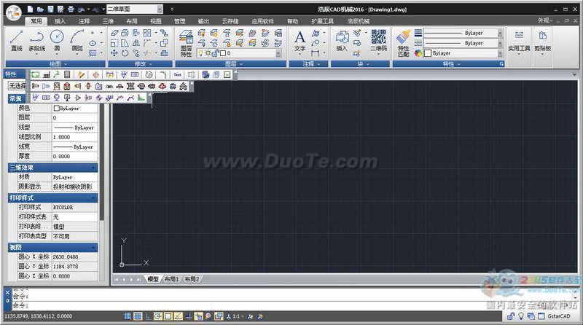Screen dimensions: 583x325
Task: Click the red centerline crosshair toolbar icon
Action: [95, 75]
